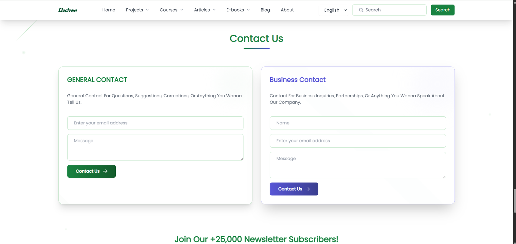The image size is (516, 244).
Task: Click the Electron logo
Action: (68, 10)
